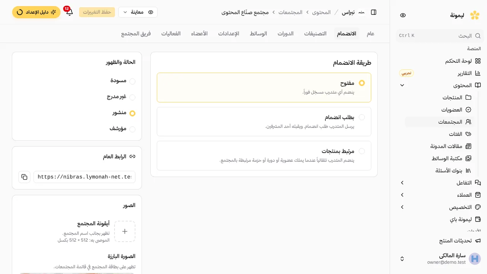Open بنوك الأسئلة library icon

(x=468, y=170)
